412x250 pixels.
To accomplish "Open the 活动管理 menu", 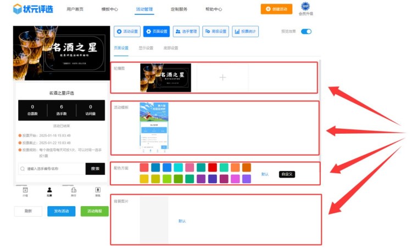I will coord(144,9).
